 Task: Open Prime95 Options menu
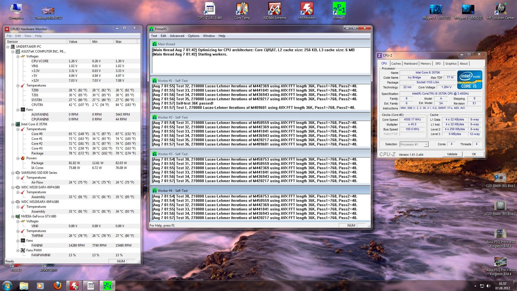[193, 36]
